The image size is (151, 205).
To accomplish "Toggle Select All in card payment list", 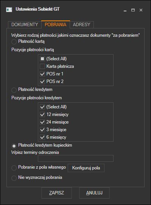I will [x=42, y=59].
